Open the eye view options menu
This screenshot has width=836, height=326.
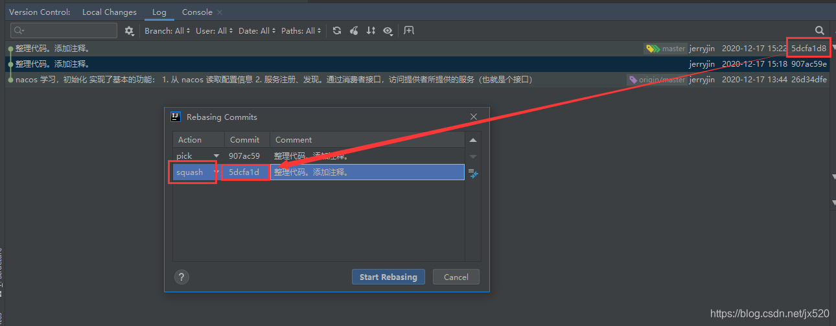tap(388, 30)
